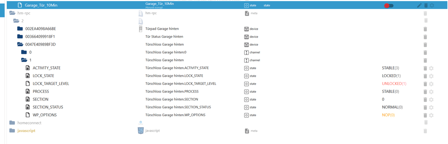Delete the 0047E40989BF3D device
The height and width of the screenshot is (144, 448).
425,45
